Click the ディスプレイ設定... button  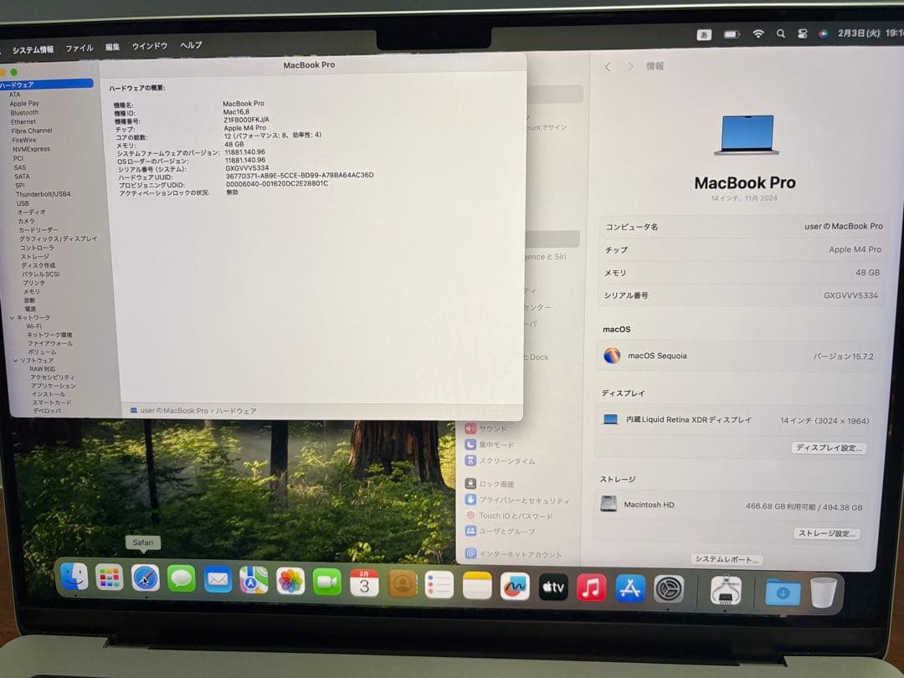(x=829, y=448)
